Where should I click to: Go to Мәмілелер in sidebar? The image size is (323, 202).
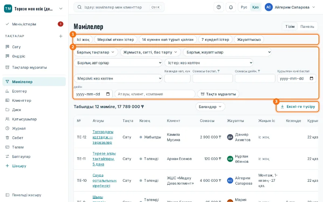[34, 82]
